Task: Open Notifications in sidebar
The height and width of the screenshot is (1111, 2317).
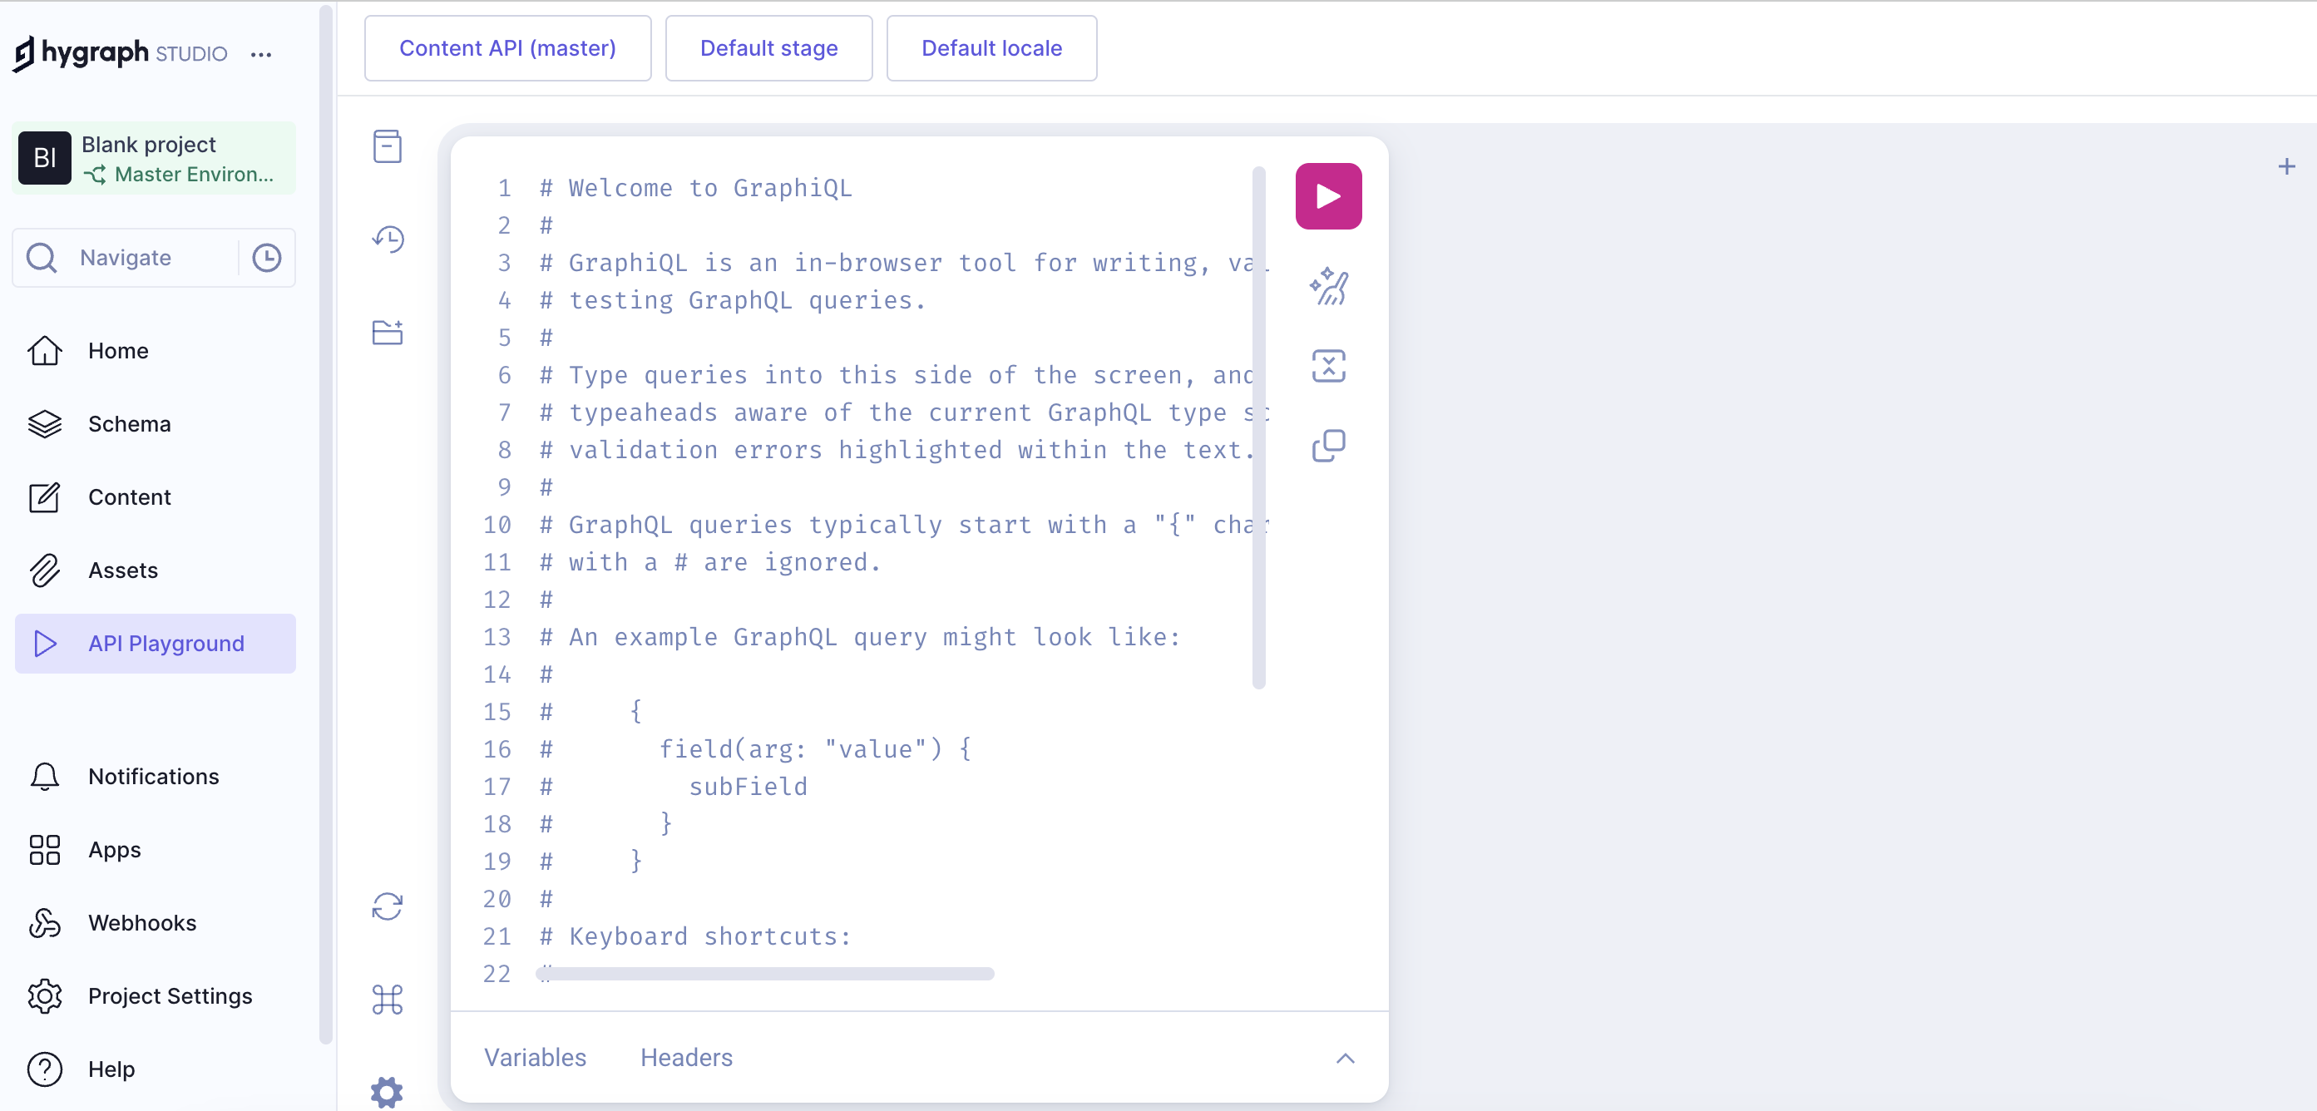Action: pyautogui.click(x=156, y=777)
